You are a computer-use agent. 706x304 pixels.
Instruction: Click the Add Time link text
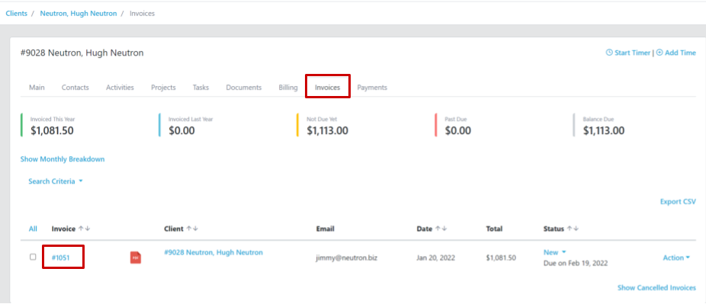tap(680, 53)
